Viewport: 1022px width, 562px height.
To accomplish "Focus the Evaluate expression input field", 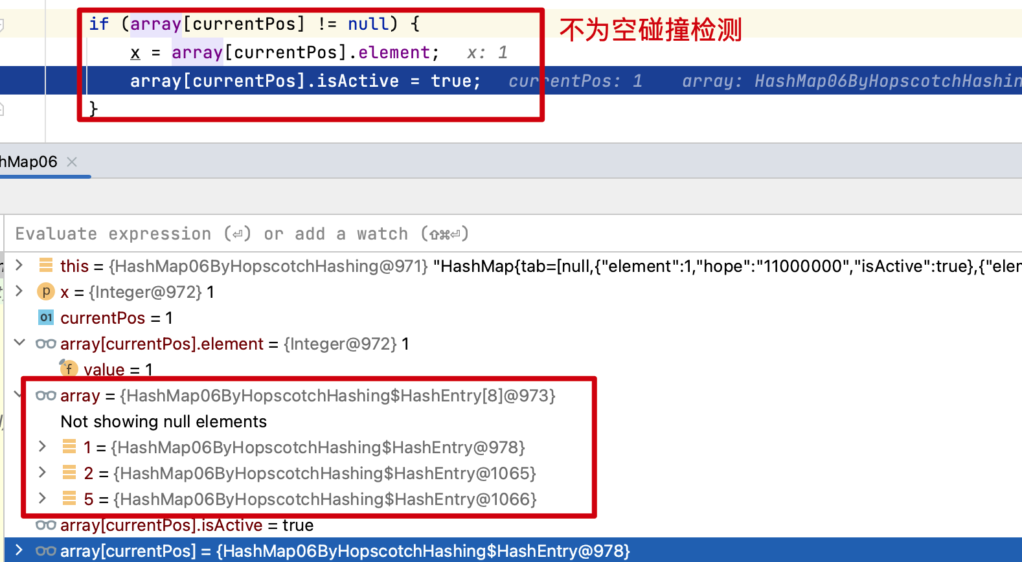I will [x=512, y=234].
